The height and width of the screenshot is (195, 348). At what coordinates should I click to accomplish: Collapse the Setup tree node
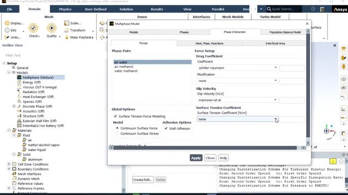4,63
